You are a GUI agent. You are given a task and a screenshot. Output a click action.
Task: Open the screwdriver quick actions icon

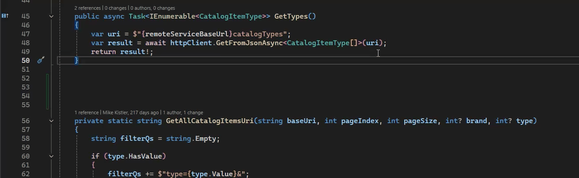click(40, 60)
